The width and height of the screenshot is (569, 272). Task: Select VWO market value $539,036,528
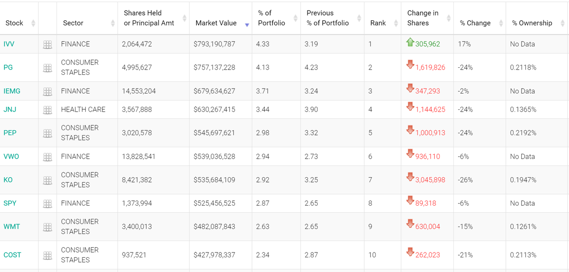[x=214, y=157]
